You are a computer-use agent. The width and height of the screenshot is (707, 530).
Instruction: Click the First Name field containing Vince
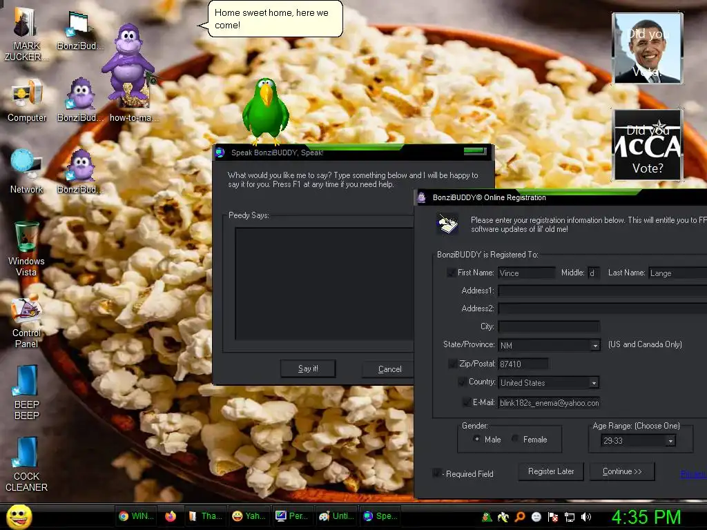coord(526,273)
